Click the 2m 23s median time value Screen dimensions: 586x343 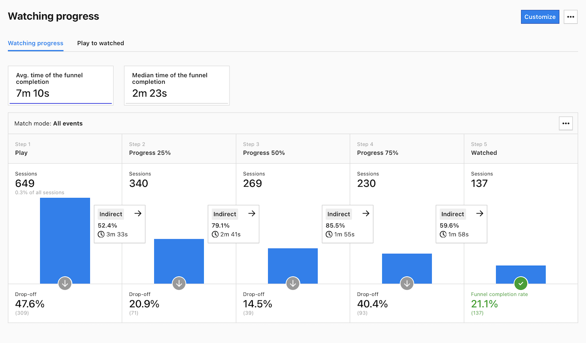click(149, 93)
